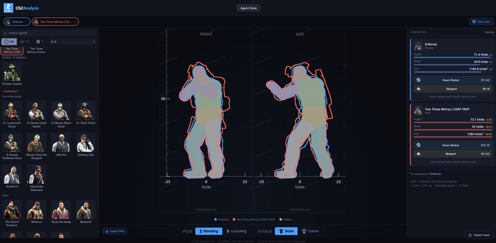Click the Enforcer blue legend dot
496x243 pixels.
tap(216, 219)
